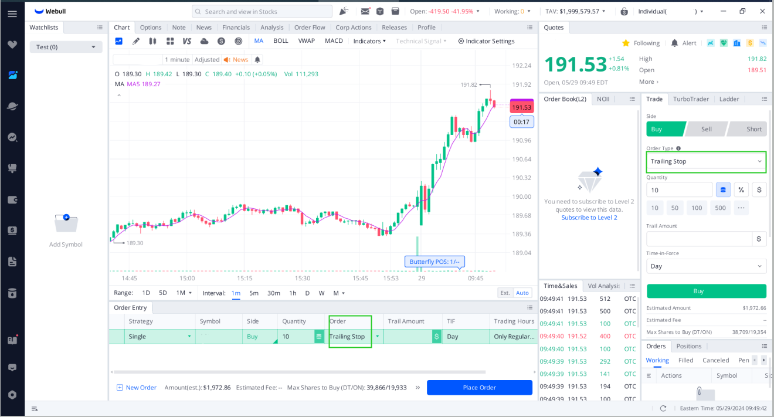Switch to the Financials tab
774x417 pixels.
tap(236, 28)
